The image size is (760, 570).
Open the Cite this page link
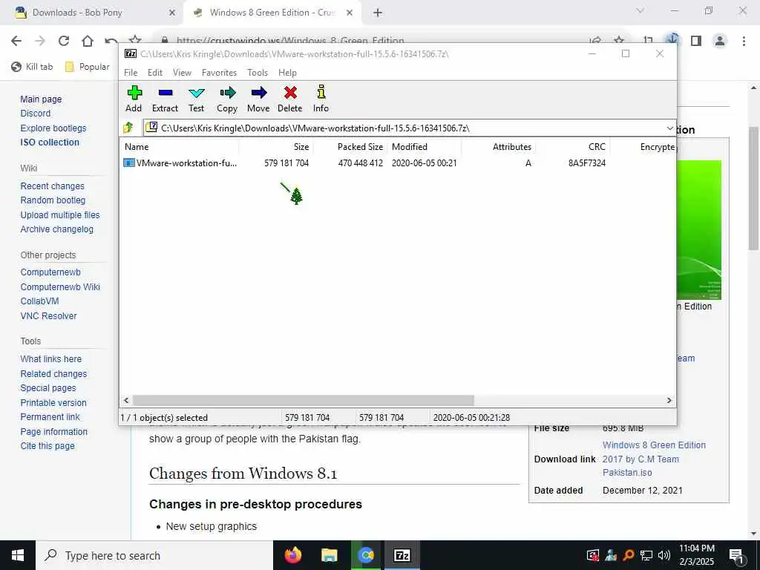47,446
